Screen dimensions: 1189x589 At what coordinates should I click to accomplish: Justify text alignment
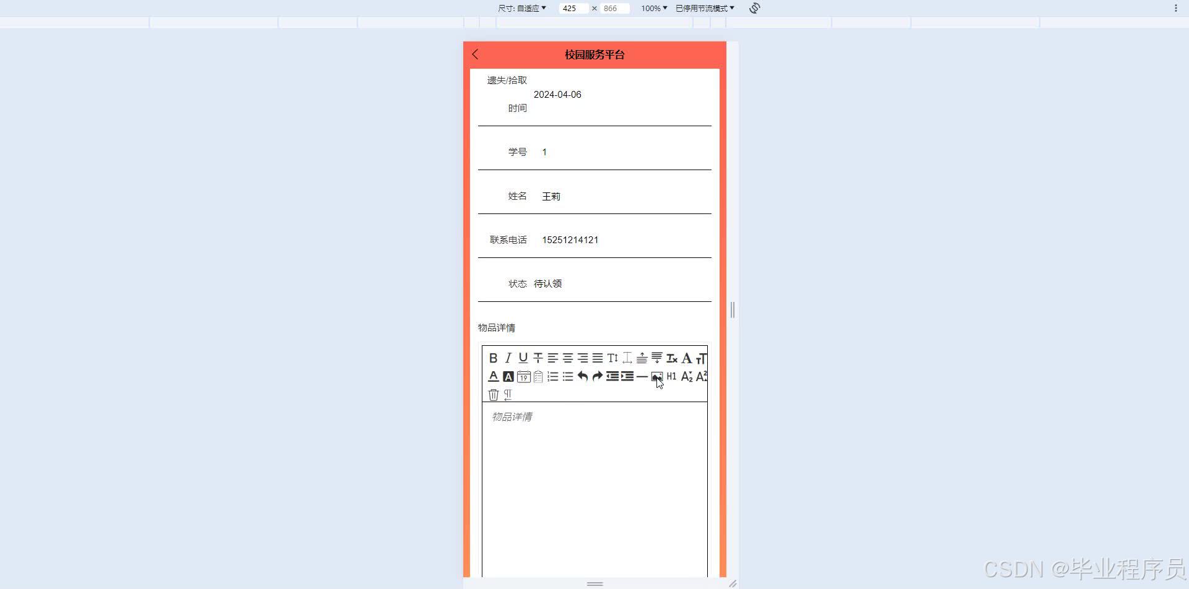(x=597, y=358)
